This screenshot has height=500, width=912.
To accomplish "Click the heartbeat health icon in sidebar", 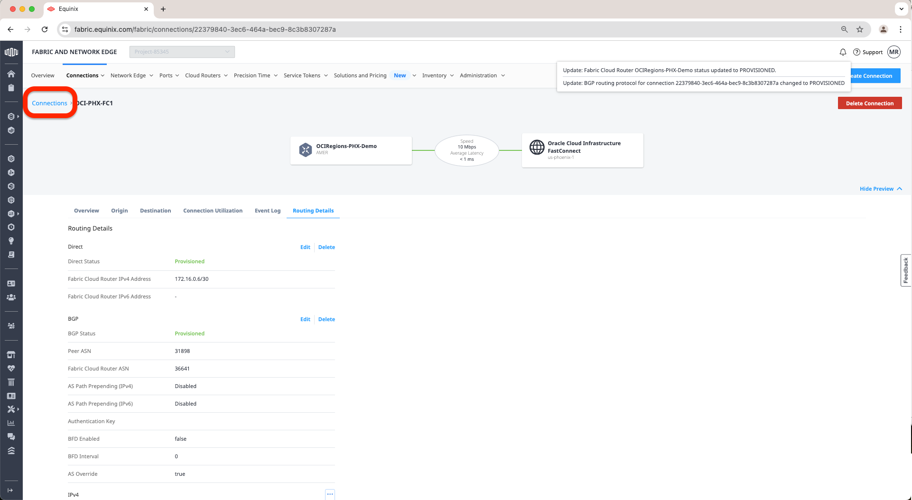I will coord(11,369).
